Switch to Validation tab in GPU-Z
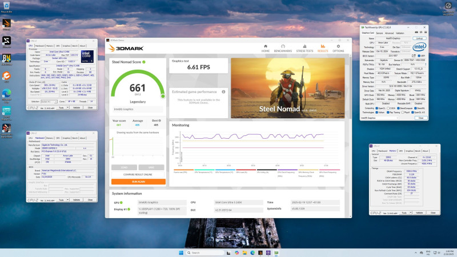The image size is (457, 257). 400,33
